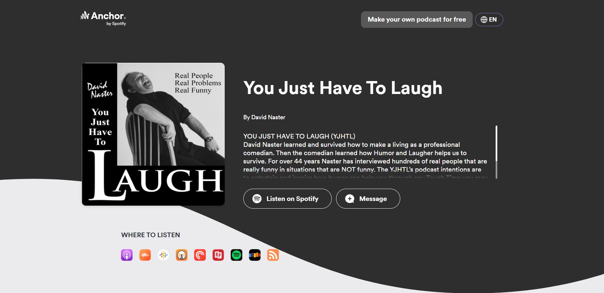Screen dimensions: 604x293
Task: Open the Apple Podcasts listening link
Action: (x=127, y=255)
